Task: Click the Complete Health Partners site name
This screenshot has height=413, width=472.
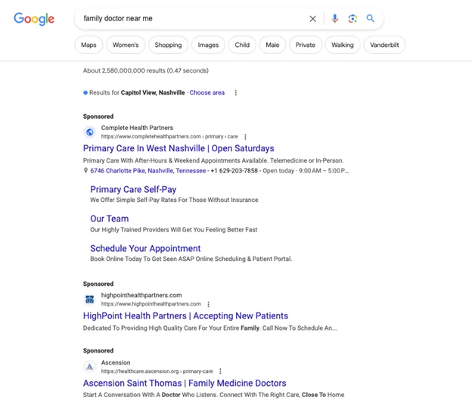Action: click(137, 128)
